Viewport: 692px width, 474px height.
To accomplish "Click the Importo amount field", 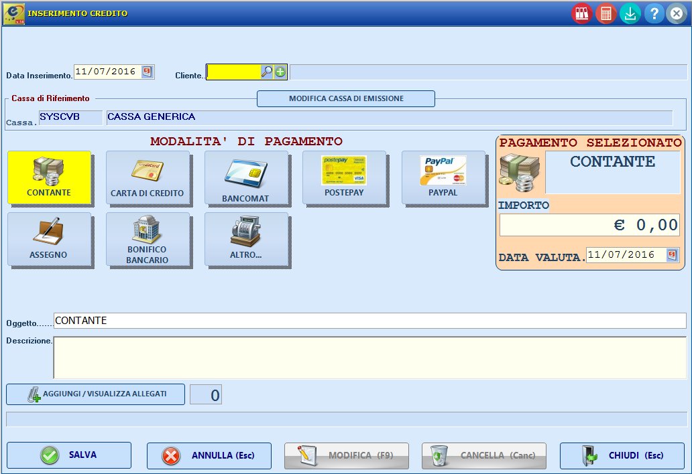I will 589,225.
